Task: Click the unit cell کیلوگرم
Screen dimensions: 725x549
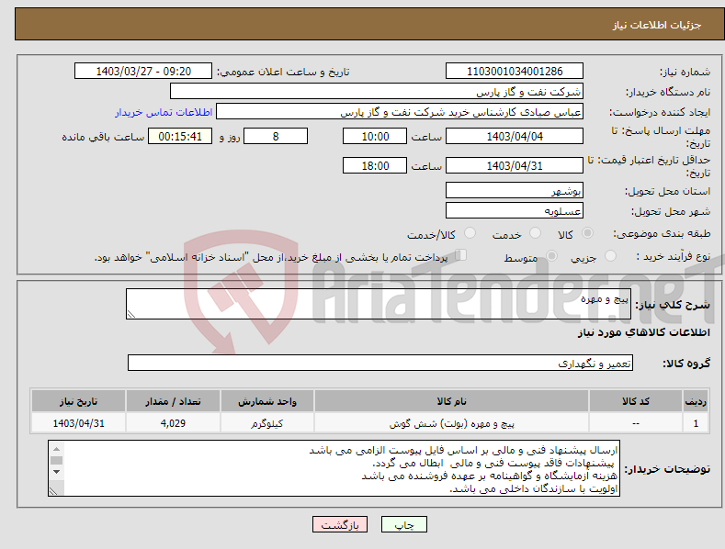Action: (x=267, y=423)
